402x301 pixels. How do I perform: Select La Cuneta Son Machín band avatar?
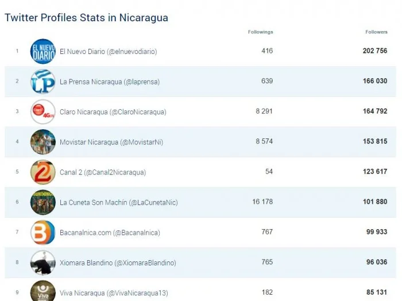pyautogui.click(x=43, y=202)
